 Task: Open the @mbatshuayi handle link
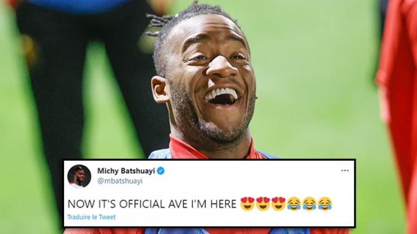pos(120,181)
